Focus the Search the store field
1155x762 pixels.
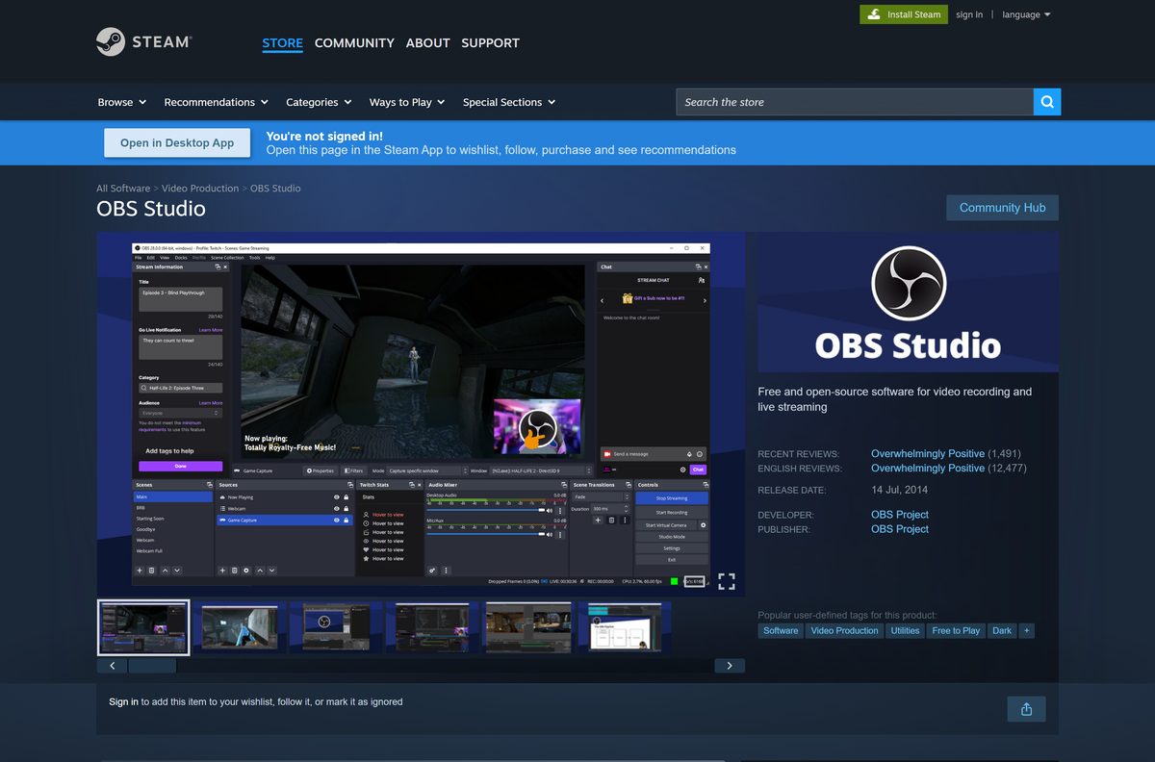tap(855, 102)
